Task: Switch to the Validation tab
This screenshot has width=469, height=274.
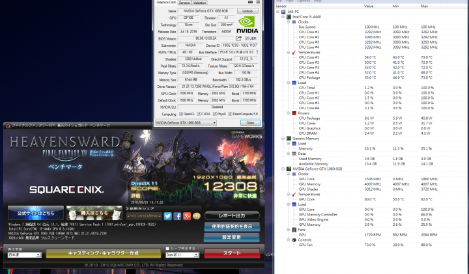Action: coord(199,3)
